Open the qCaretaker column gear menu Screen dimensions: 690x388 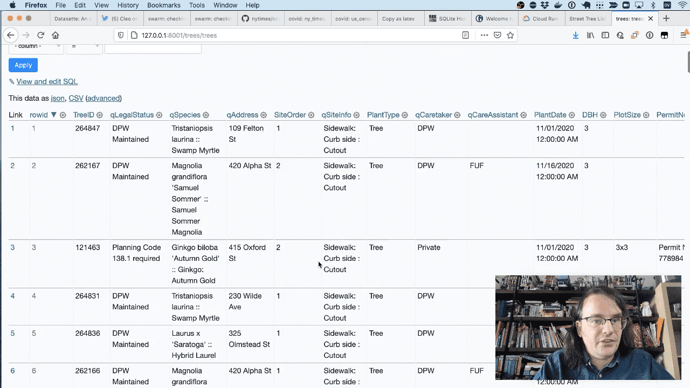coord(457,115)
